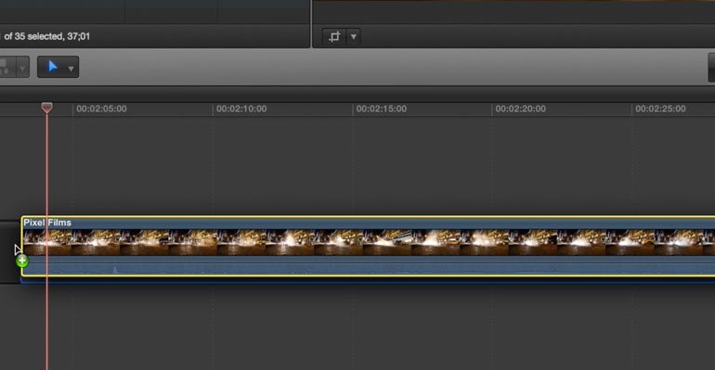
Task: Set playhead at 00:02:20:00 on the ruler
Action: click(x=520, y=108)
